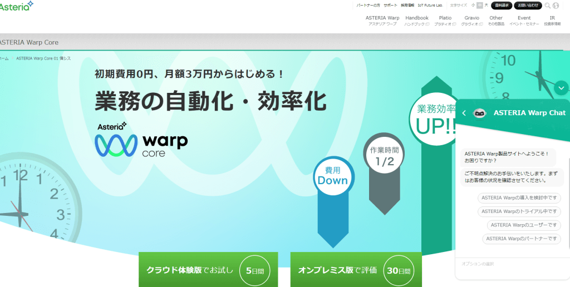Click breadcrumb ASTERIA Warp Core 01 情シス

click(x=43, y=58)
